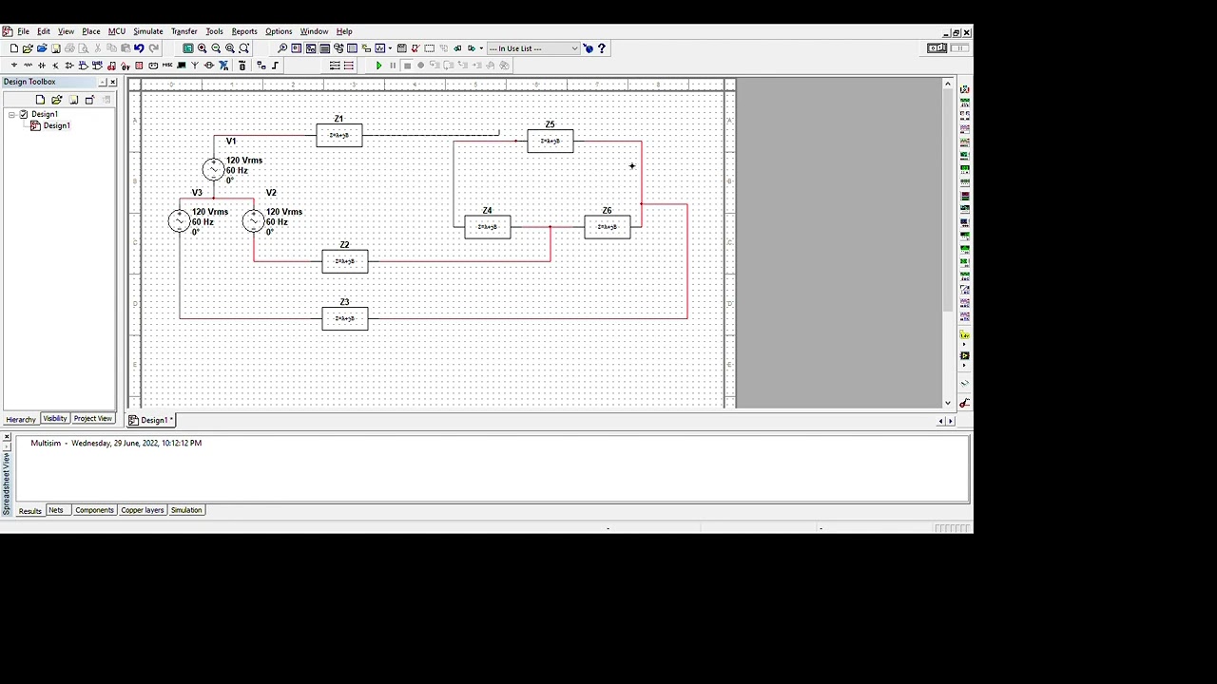Place a basic resistor component
The height and width of the screenshot is (684, 1217).
(28, 66)
